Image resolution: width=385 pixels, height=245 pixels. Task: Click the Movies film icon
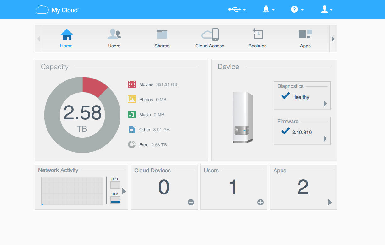pos(132,84)
